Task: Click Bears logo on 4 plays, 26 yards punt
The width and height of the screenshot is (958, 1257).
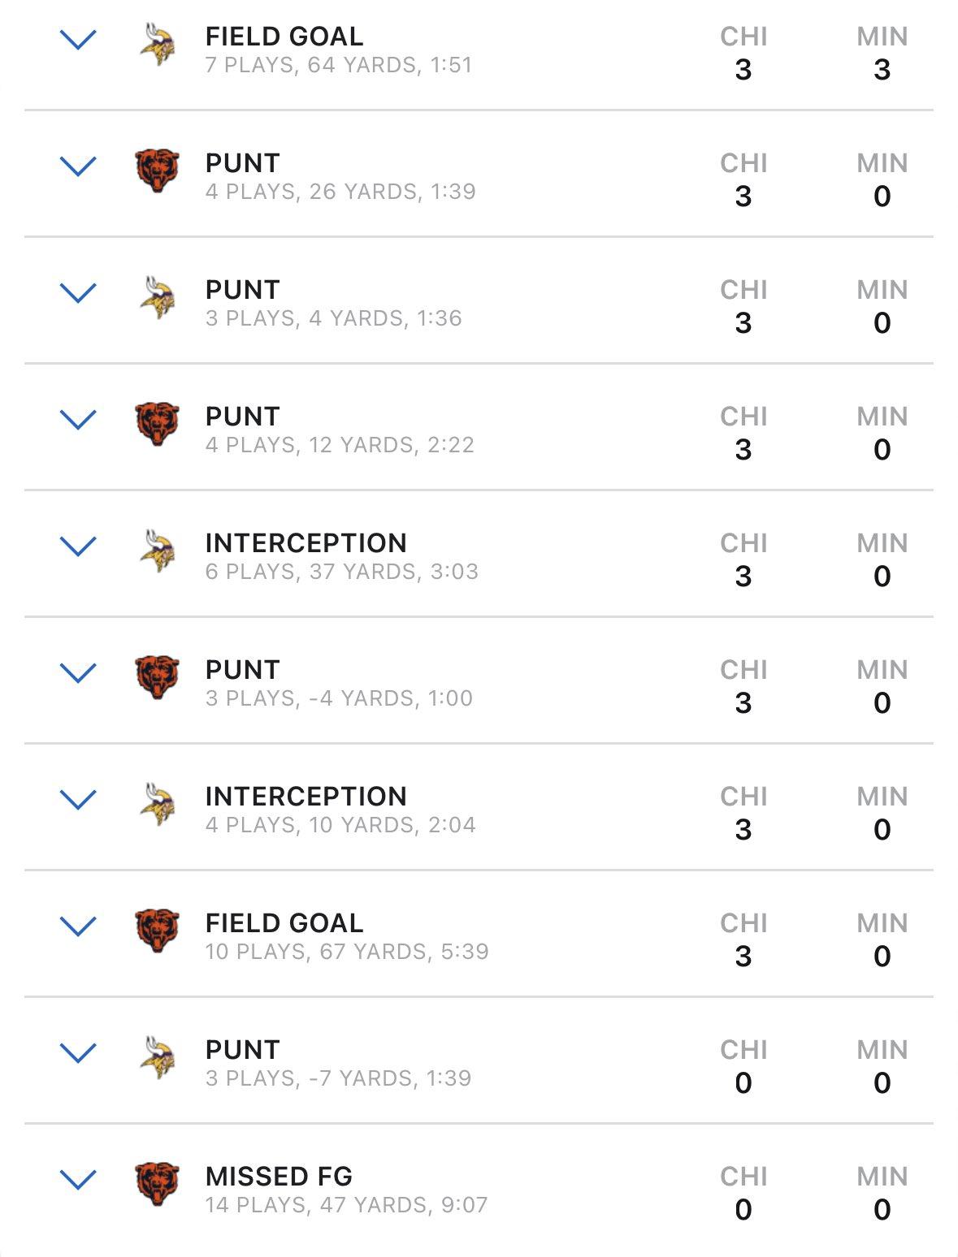Action: (157, 171)
